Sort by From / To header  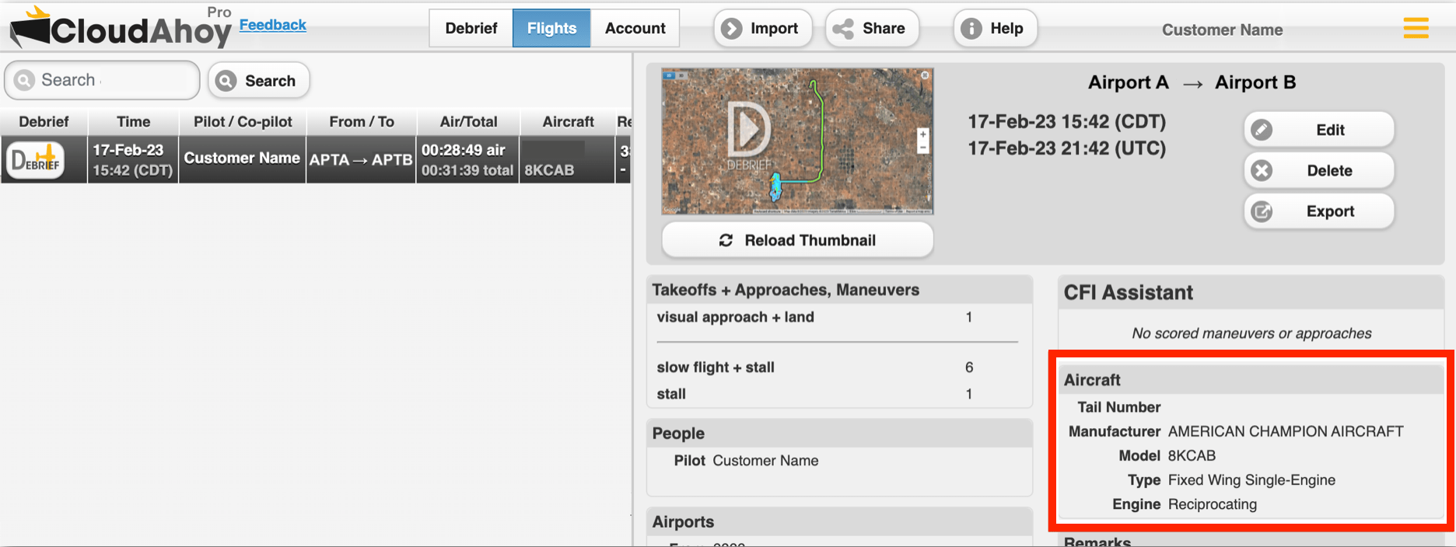[362, 122]
